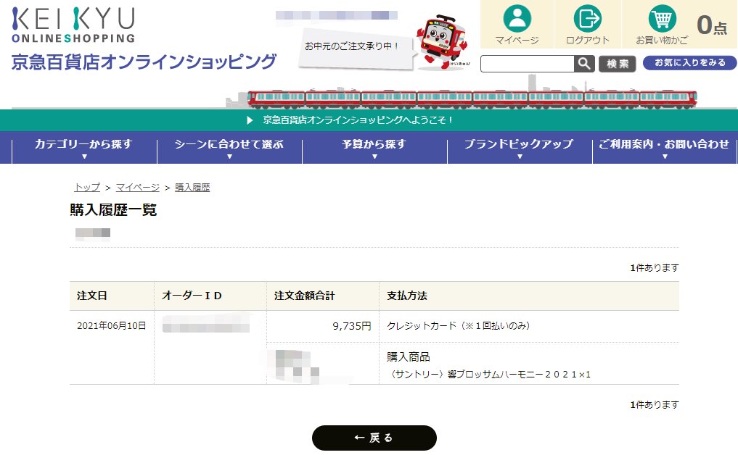Viewport: 738px width, 455px height.
Task: Click クレジットカード（※１回払いのみ） payment text
Action: click(459, 326)
